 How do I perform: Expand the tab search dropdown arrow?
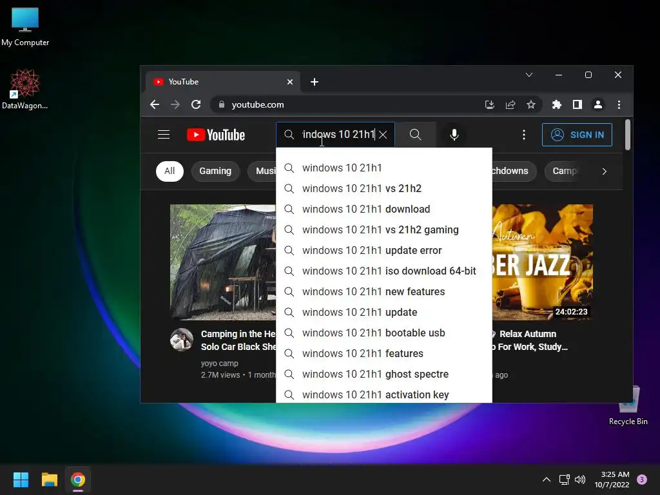(529, 75)
